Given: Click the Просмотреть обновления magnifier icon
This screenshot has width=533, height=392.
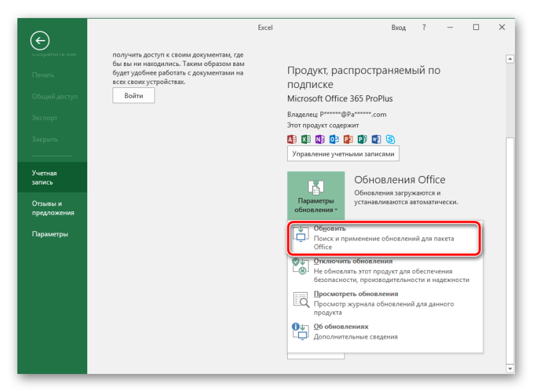Looking at the screenshot, I should click(301, 299).
